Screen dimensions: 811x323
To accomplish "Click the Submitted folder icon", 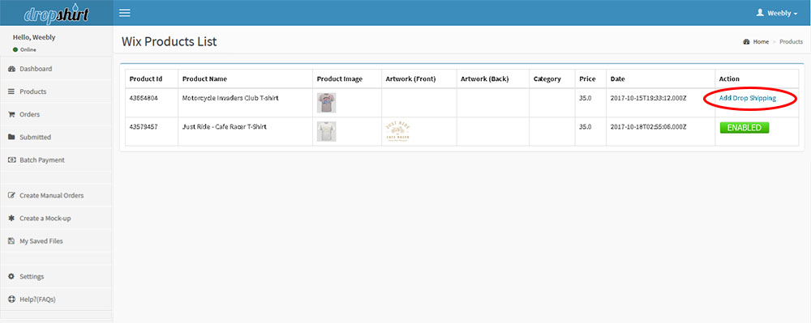I will (x=11, y=138).
